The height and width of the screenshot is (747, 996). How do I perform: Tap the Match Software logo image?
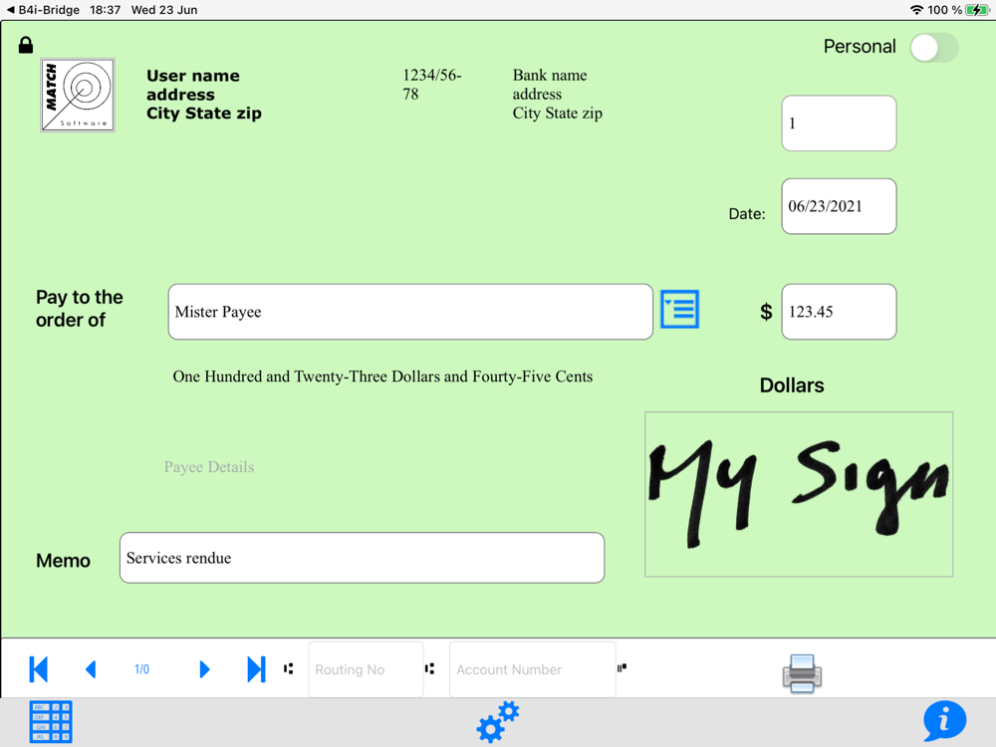coord(78,96)
